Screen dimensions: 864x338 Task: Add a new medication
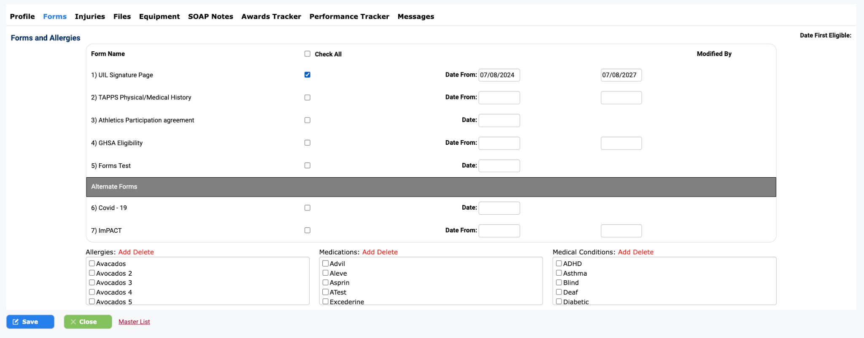(x=368, y=252)
